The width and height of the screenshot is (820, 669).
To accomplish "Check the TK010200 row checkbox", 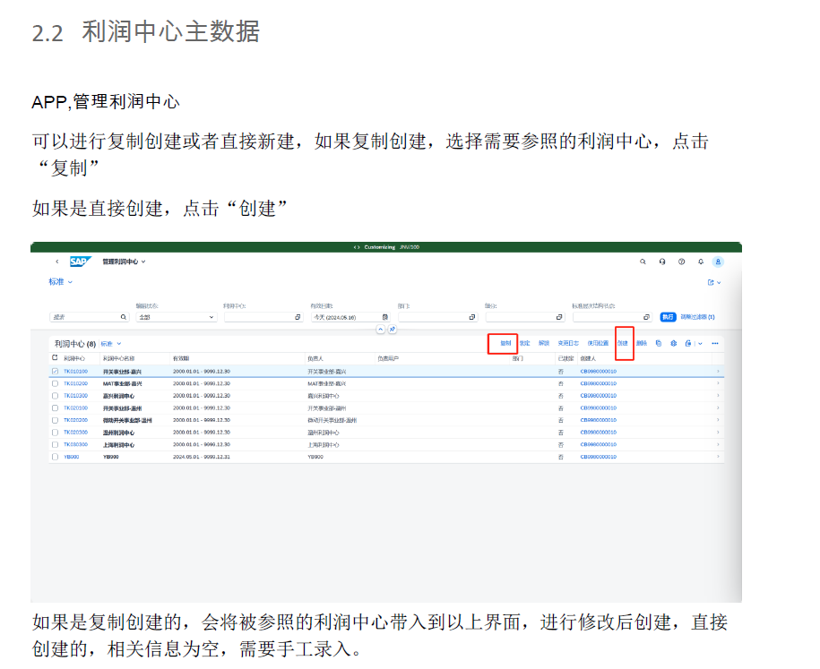I will (55, 383).
